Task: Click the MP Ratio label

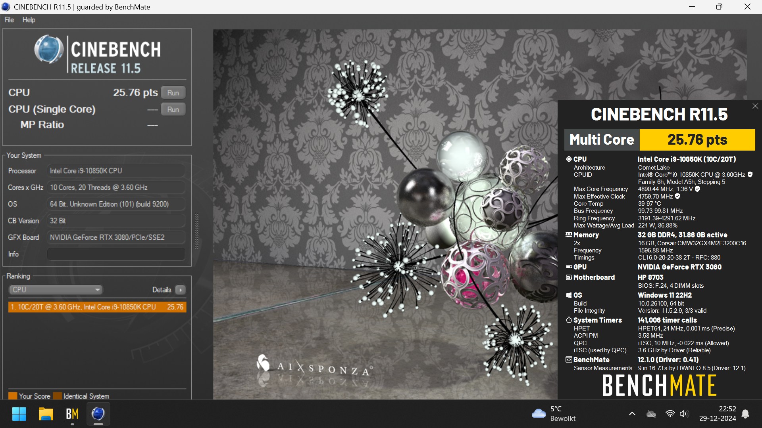Action: (42, 125)
